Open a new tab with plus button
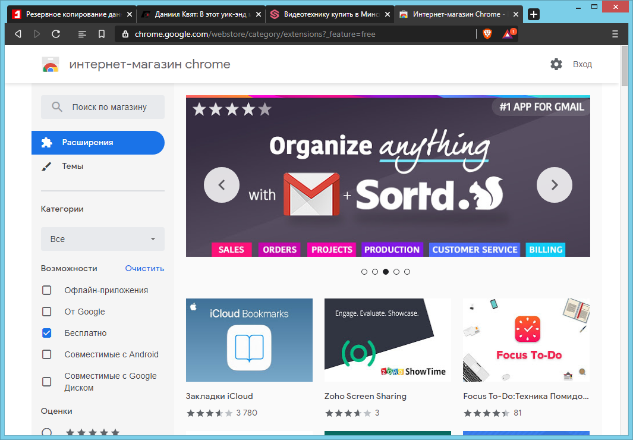The height and width of the screenshot is (440, 633). click(534, 14)
